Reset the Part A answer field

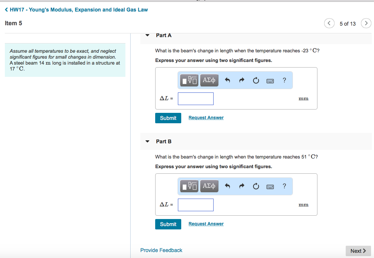click(256, 80)
